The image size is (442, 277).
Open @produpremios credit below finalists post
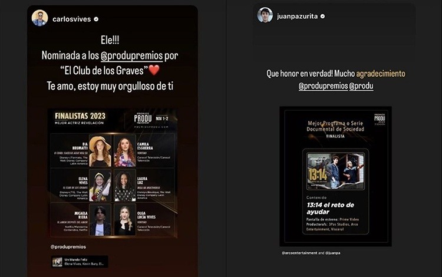click(68, 247)
